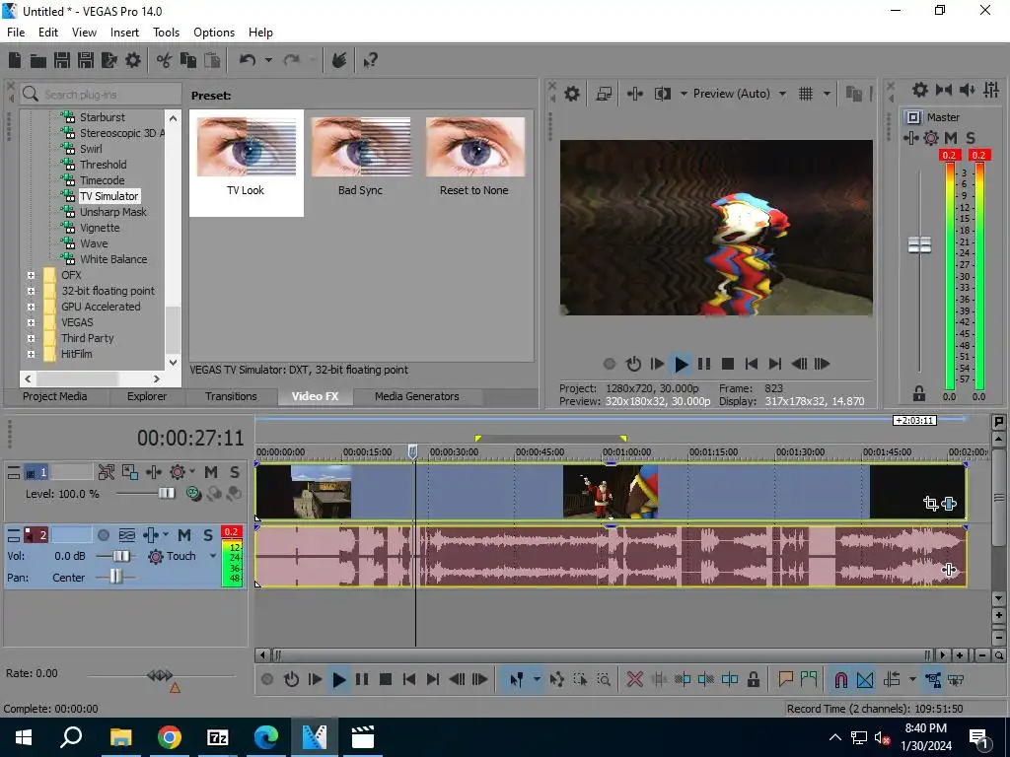Expand the GPU Accelerated folder
Screen dimensions: 1010x757
point(31,308)
